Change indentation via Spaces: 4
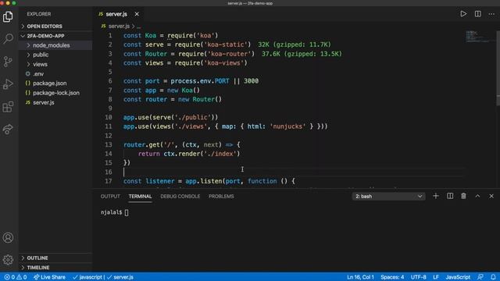This screenshot has height=281, width=500. (392, 277)
